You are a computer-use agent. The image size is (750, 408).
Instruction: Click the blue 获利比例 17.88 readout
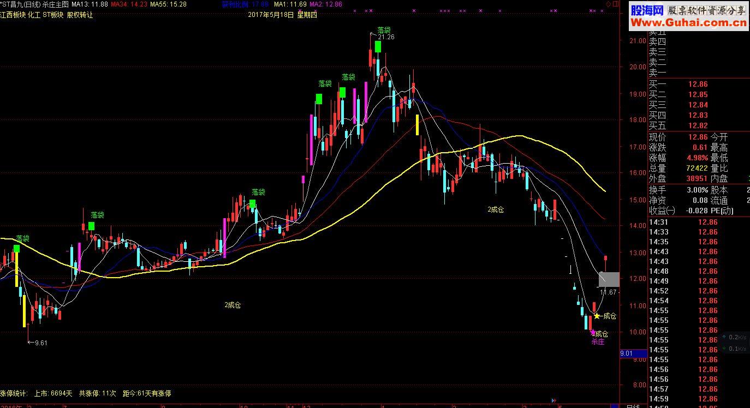click(x=246, y=4)
